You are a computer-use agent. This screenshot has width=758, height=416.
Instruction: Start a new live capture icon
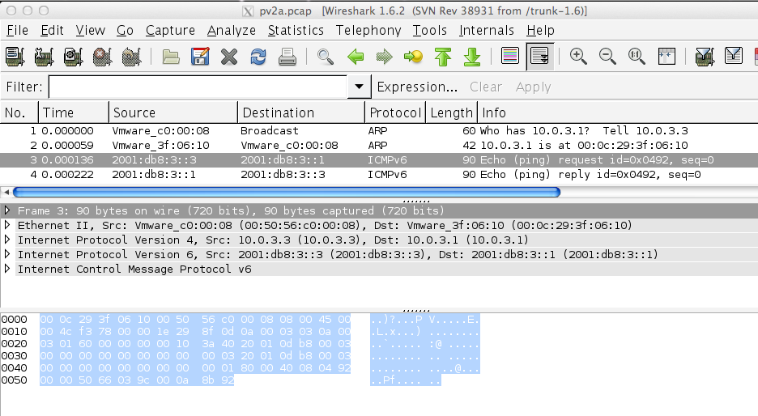73,57
